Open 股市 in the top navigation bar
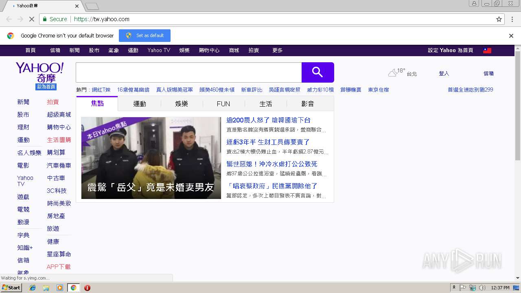Viewport: 521px width, 293px height. click(x=94, y=50)
